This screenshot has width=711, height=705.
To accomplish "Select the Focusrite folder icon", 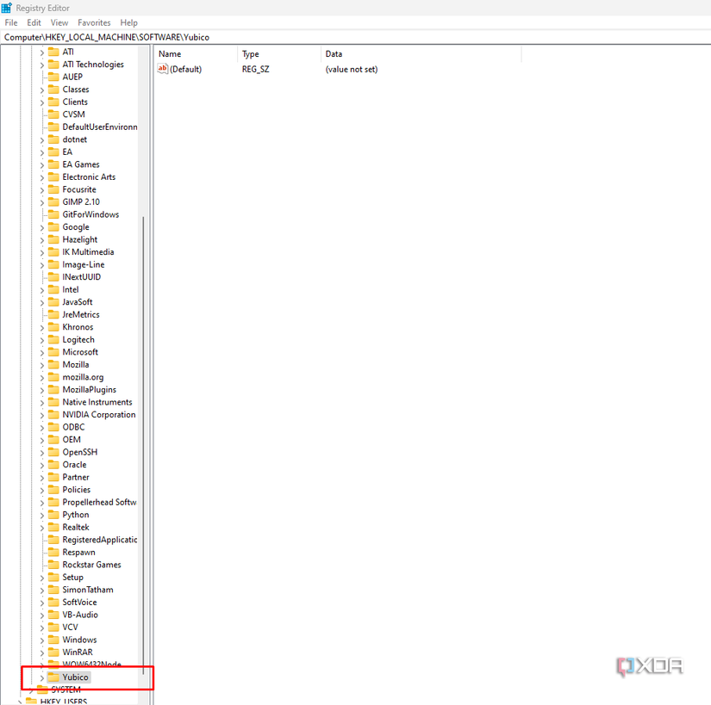I will pos(53,189).
